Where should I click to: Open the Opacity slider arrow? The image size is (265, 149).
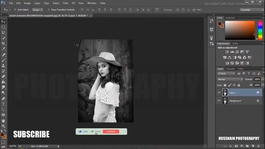click(x=263, y=79)
